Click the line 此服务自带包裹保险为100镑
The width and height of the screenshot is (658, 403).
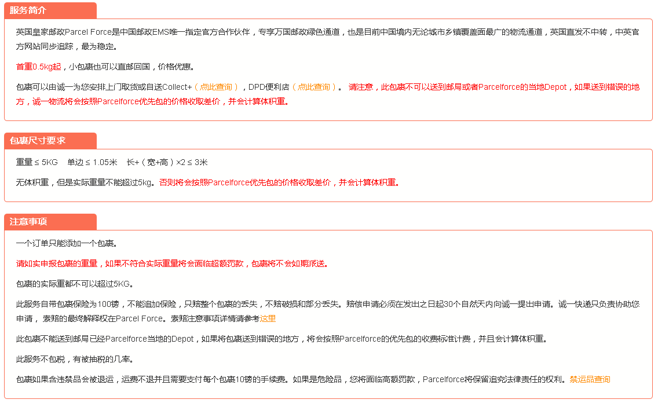pyautogui.click(x=68, y=305)
